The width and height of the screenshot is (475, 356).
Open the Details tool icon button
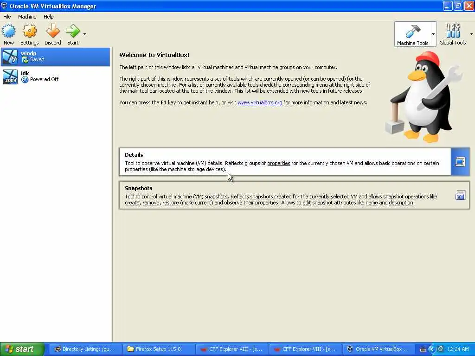[x=460, y=162]
